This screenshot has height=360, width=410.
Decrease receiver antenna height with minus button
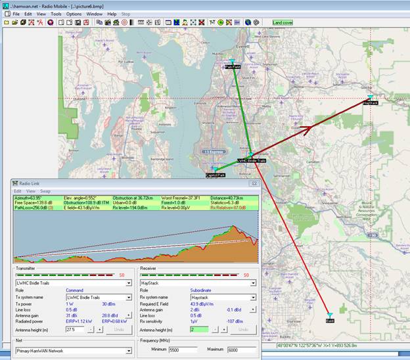pos(216,330)
